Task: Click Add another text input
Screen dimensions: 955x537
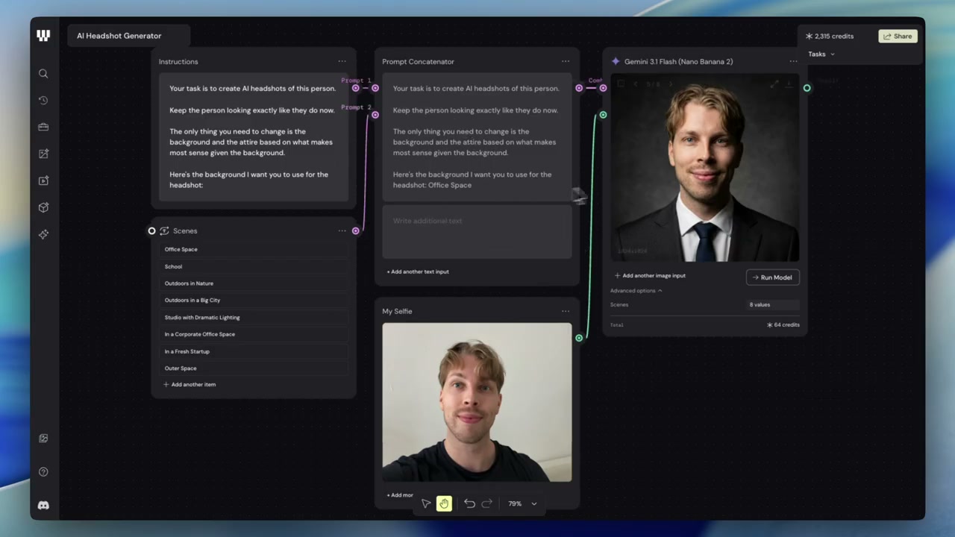Action: (418, 271)
